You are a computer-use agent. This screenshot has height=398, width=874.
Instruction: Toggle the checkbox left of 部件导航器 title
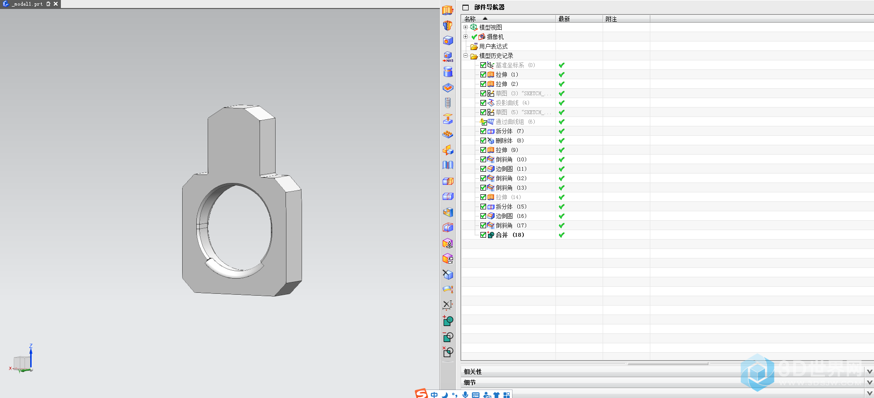coord(466,8)
